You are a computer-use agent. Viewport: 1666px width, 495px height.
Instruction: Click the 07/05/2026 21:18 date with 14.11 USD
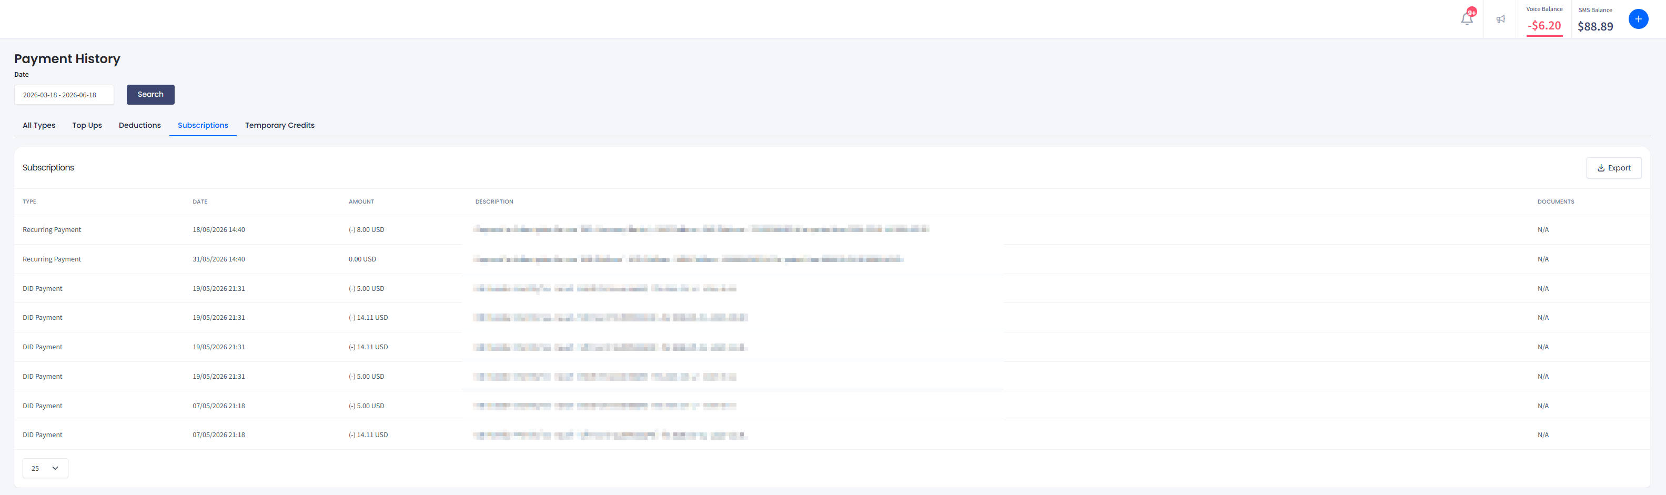coord(219,435)
